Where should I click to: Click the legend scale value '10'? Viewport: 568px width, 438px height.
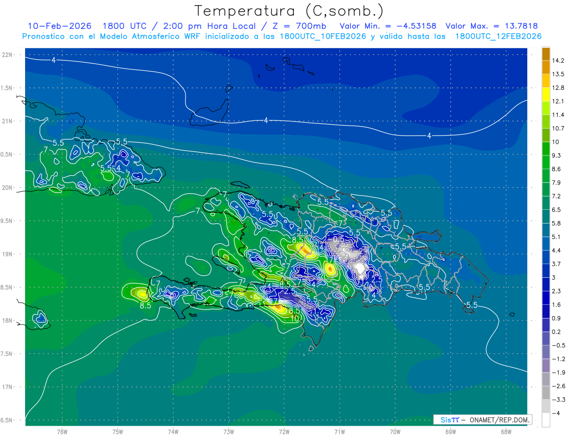[555, 142]
